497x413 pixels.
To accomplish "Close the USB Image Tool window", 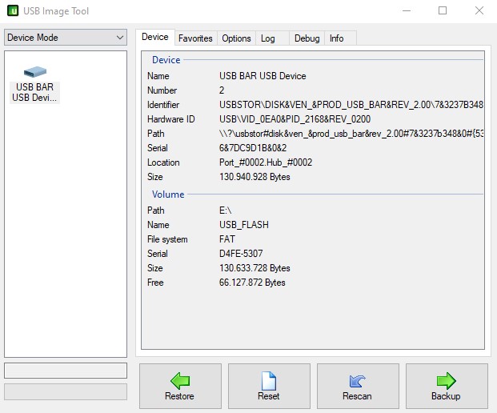I will tap(480, 11).
